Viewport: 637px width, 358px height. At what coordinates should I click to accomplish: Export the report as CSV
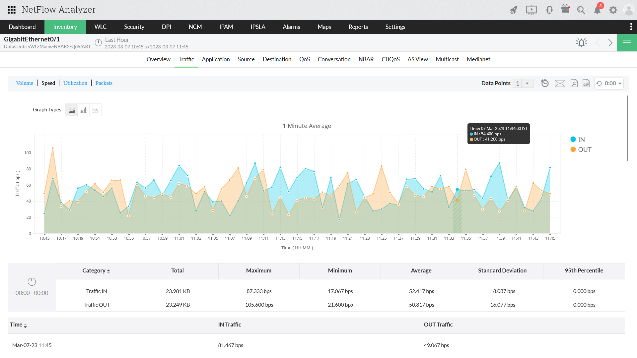[x=586, y=83]
